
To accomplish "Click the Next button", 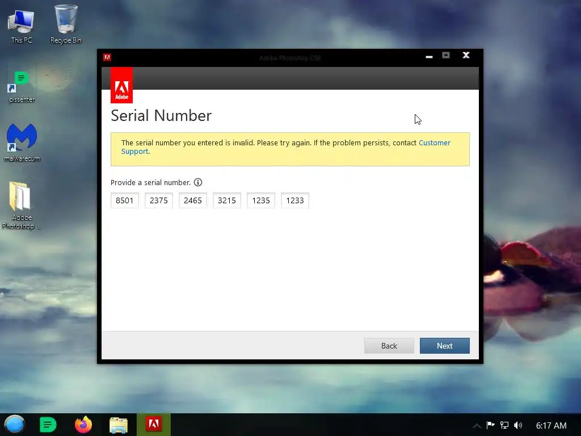I will tap(445, 346).
